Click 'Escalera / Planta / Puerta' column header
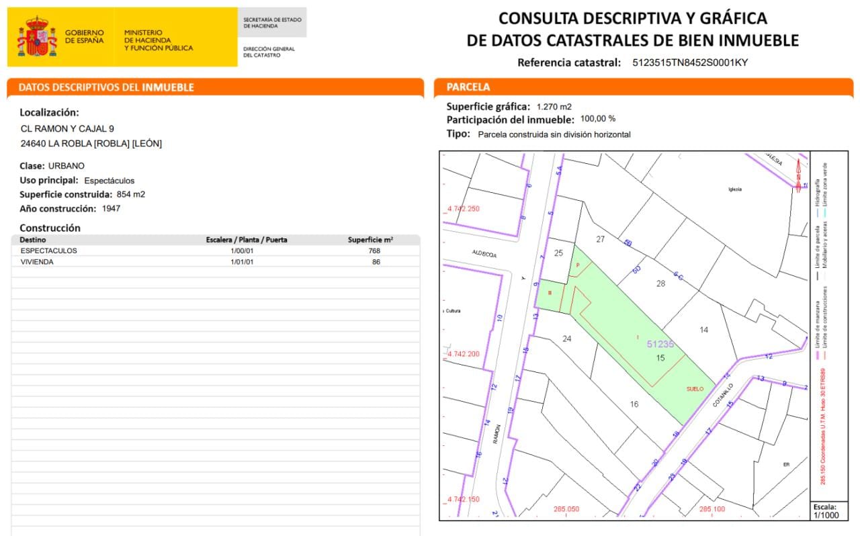The image size is (860, 536). pos(247,240)
